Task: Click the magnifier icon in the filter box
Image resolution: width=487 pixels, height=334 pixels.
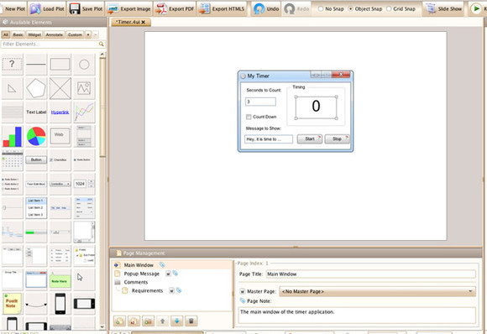Action: (102, 44)
